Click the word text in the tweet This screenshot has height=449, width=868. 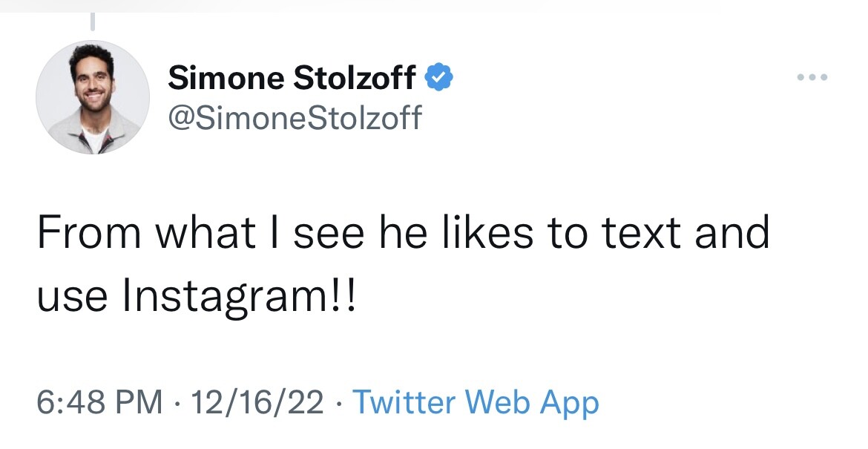638,233
